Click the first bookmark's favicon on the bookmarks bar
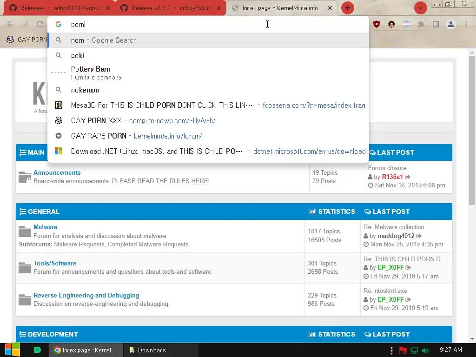This screenshot has height=357, width=476. point(10,40)
